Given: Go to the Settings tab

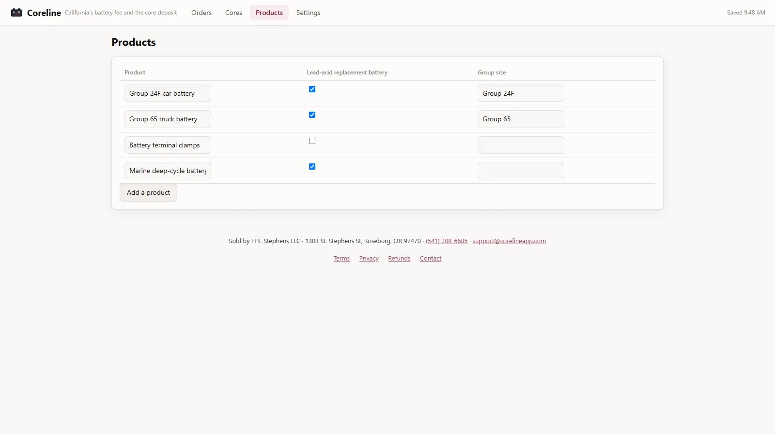Looking at the screenshot, I should click(x=309, y=13).
